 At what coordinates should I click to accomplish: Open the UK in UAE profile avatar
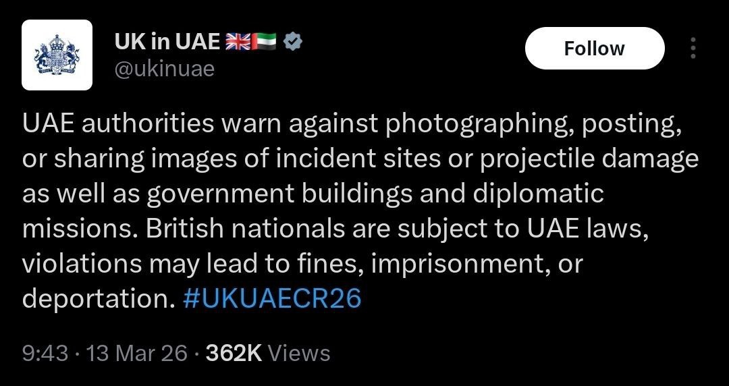57,55
